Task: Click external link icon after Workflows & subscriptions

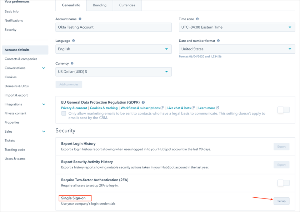Action: pyautogui.click(x=162, y=108)
